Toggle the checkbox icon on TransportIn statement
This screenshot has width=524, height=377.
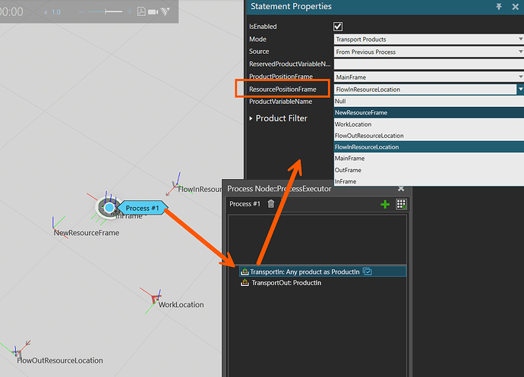(368, 272)
